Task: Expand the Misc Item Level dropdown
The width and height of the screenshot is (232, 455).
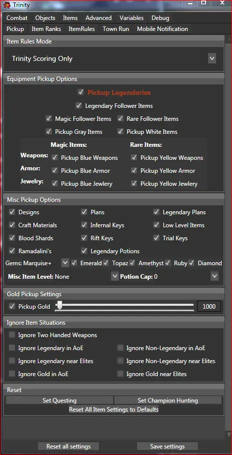Action: coord(115,276)
